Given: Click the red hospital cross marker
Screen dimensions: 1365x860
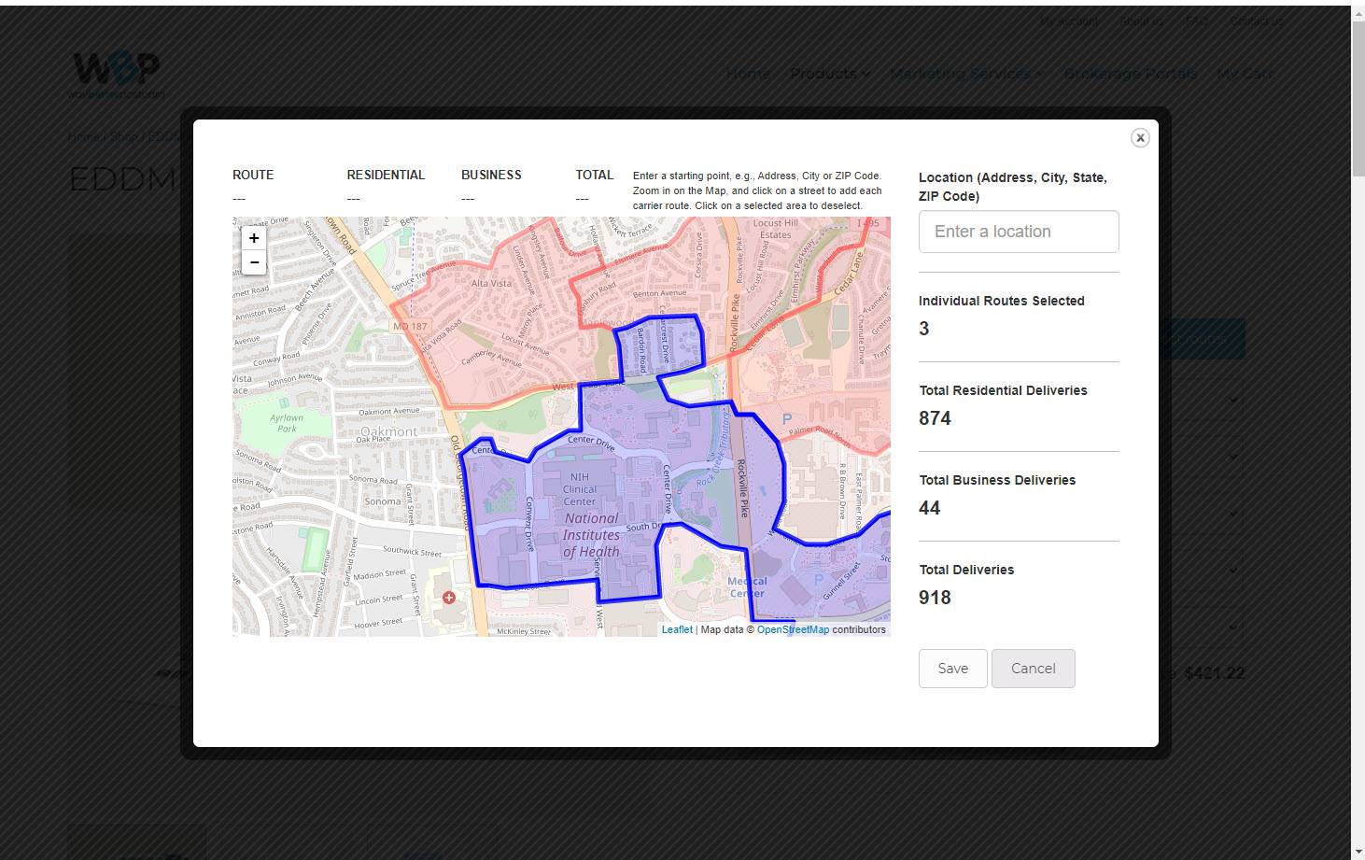Looking at the screenshot, I should pyautogui.click(x=449, y=597).
